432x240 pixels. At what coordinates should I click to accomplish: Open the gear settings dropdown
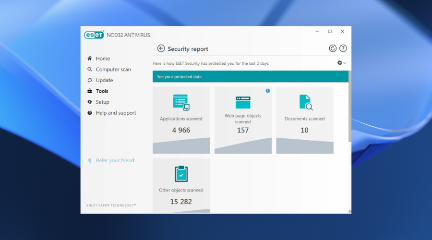pyautogui.click(x=341, y=63)
